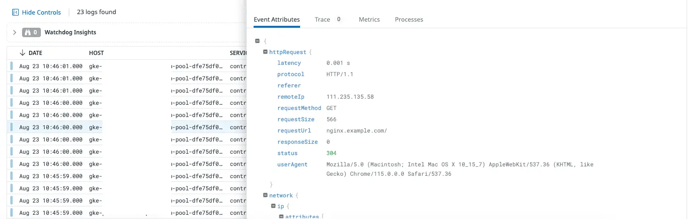
Task: Click the HTTP/1.1 value
Action: click(x=339, y=74)
